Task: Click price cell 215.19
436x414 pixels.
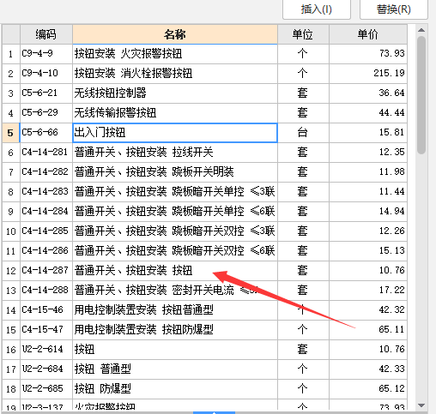Action: (368, 74)
